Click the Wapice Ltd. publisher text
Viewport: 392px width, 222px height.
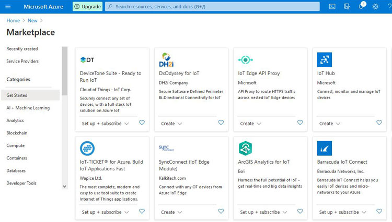click(91, 178)
